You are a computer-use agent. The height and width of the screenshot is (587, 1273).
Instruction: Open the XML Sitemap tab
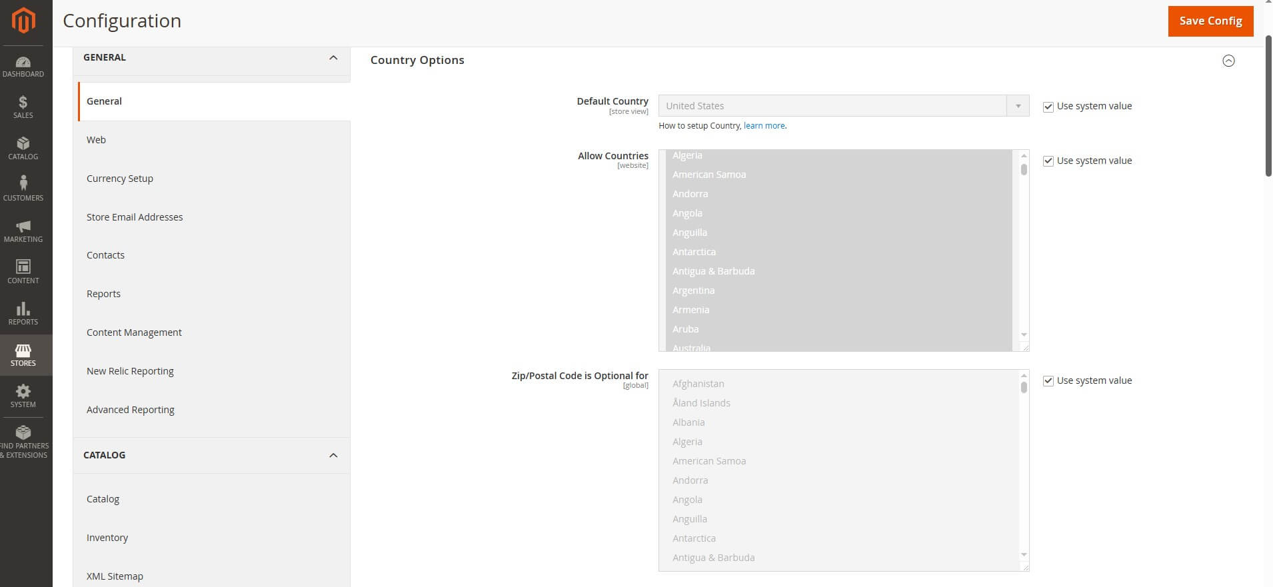tap(214, 576)
